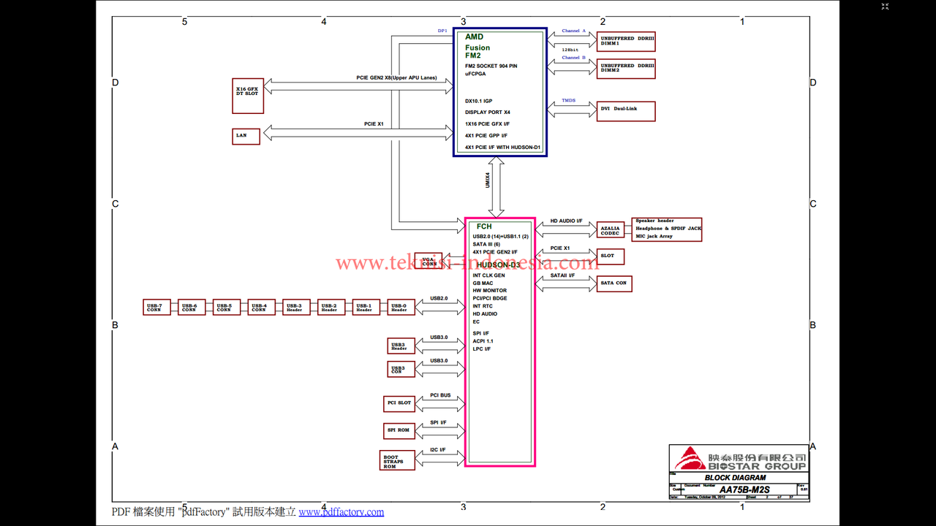Click the USB3 Header block
The width and height of the screenshot is (936, 526).
coord(401,346)
